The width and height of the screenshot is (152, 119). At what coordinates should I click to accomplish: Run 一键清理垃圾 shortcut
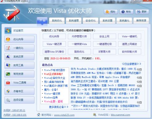[105, 44]
